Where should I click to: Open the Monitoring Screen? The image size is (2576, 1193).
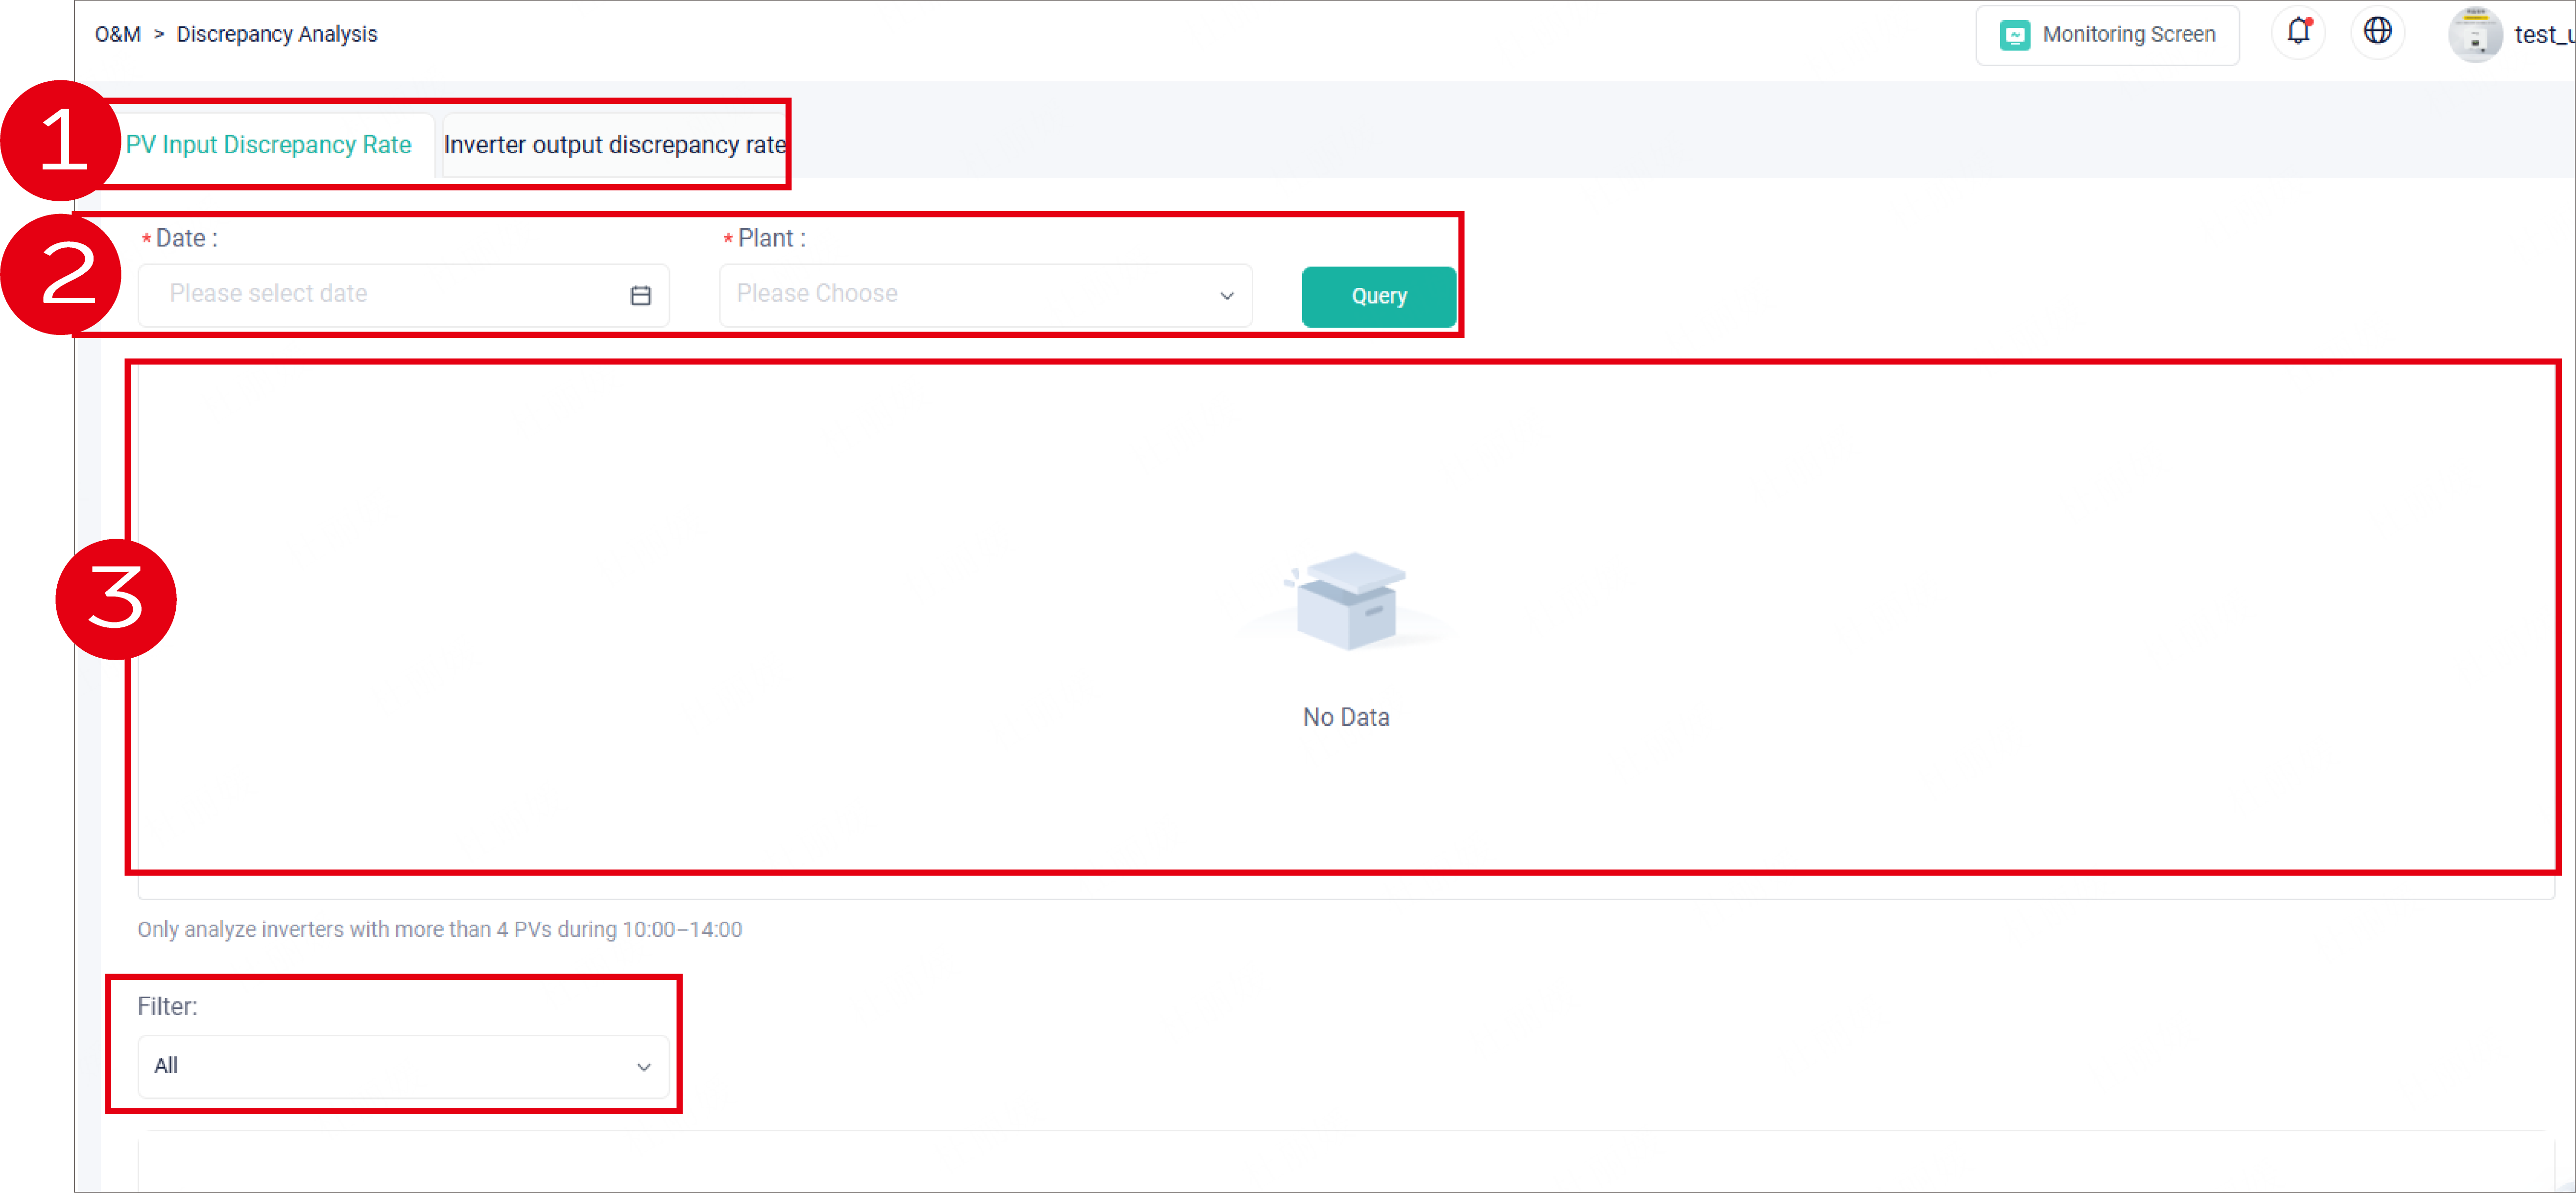coord(2107,34)
